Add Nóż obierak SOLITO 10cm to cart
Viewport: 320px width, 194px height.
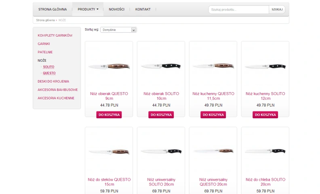(161, 115)
